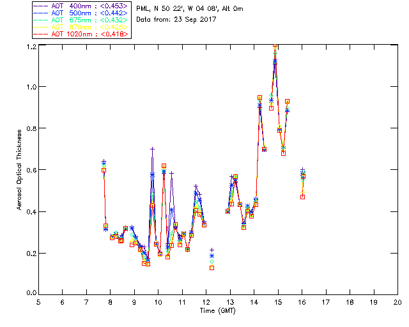409x327 pixels.
Task: Click the lowest red square marker at 16 GMT near 0.47
Action: pyautogui.click(x=302, y=197)
